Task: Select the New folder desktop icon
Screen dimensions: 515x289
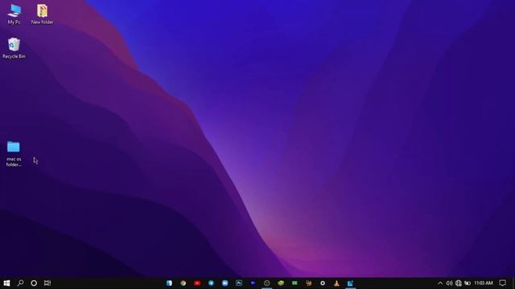Action: (43, 14)
